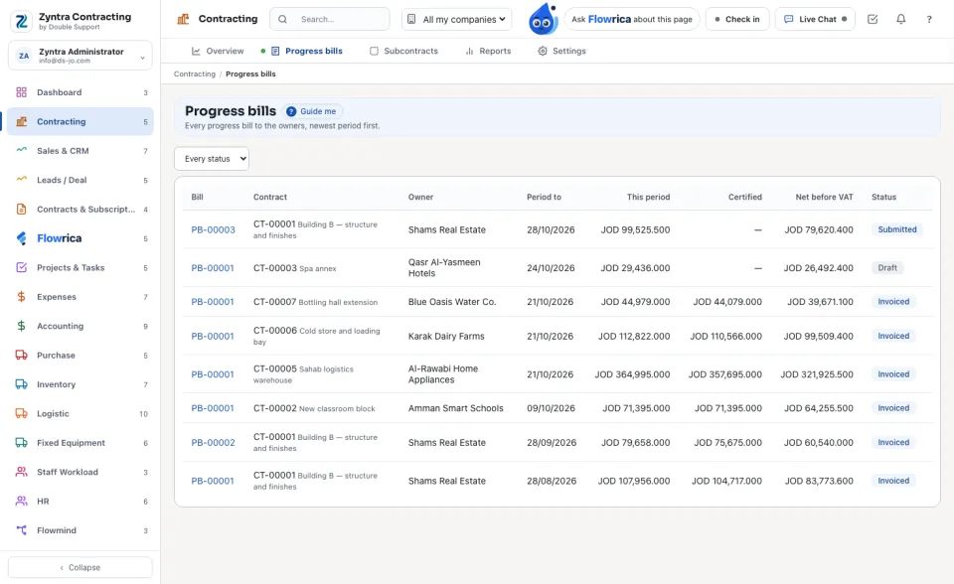Open Logistic truck icon
This screenshot has width=954, height=584.
[x=21, y=413]
